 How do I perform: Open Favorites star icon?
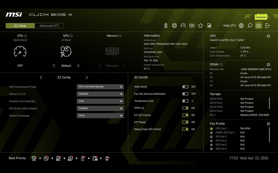pos(200,25)
